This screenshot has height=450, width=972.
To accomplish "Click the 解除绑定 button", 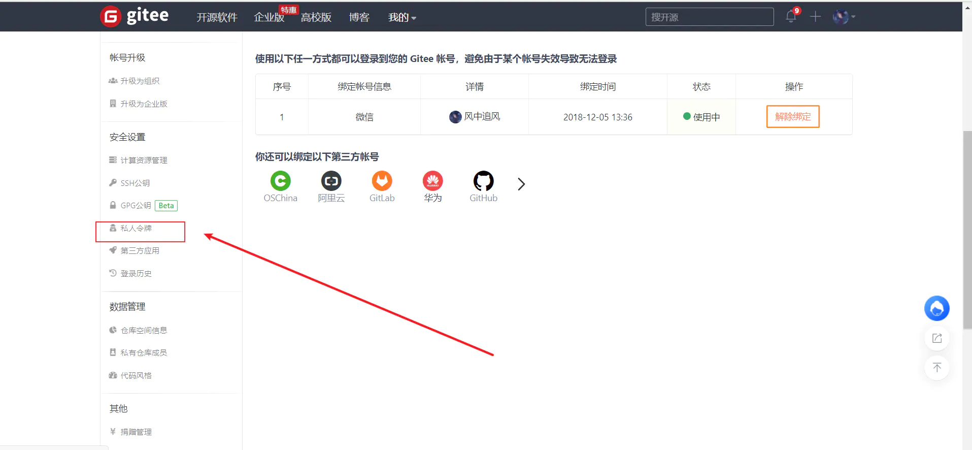I will [793, 117].
